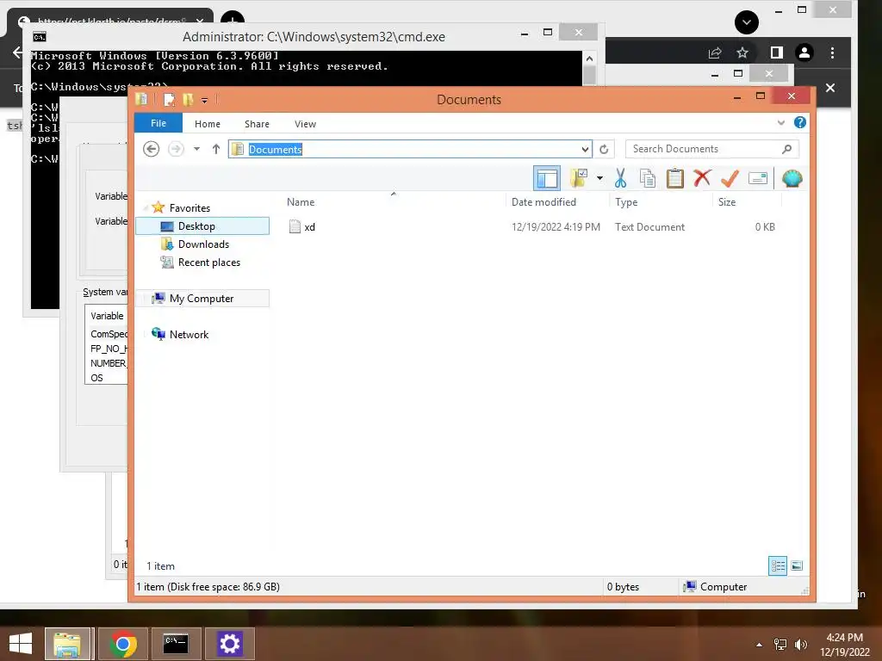Open Chrome profile avatar icon
The width and height of the screenshot is (882, 661).
(804, 53)
